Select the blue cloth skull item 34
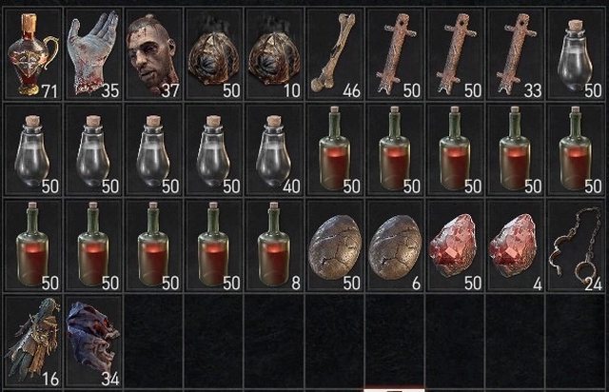 tap(93, 342)
